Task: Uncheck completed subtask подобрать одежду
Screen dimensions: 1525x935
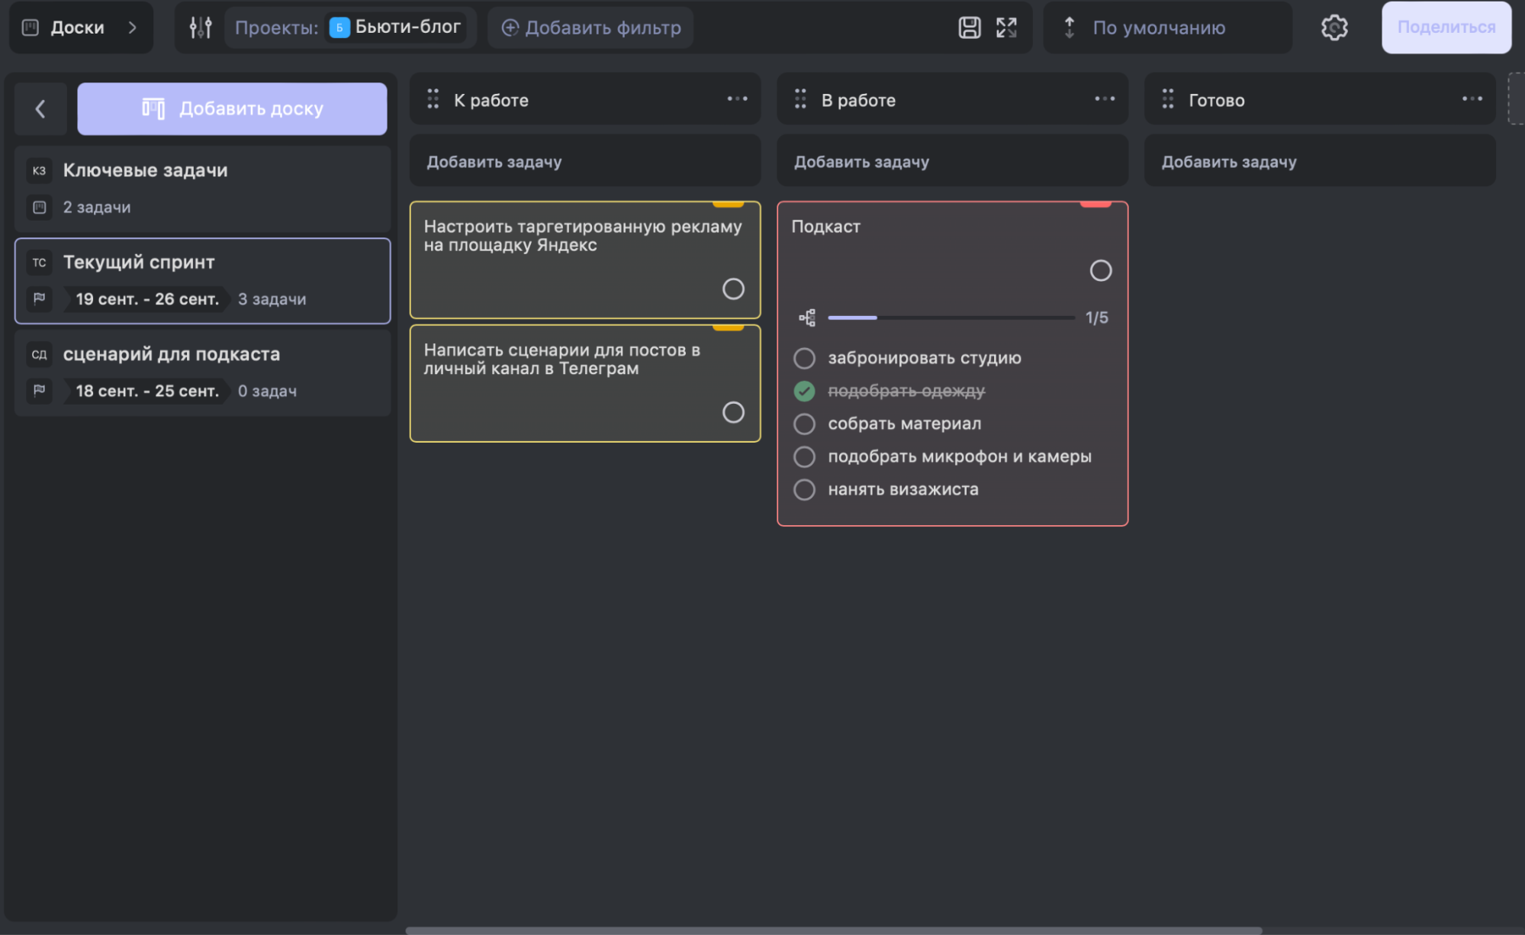Action: coord(804,391)
